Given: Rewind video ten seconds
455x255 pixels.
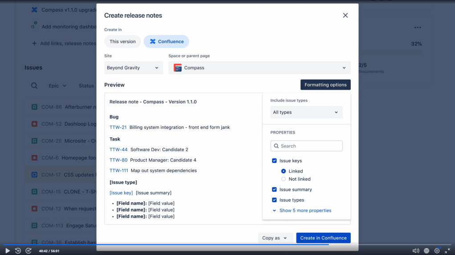Looking at the screenshot, I should pos(18,251).
